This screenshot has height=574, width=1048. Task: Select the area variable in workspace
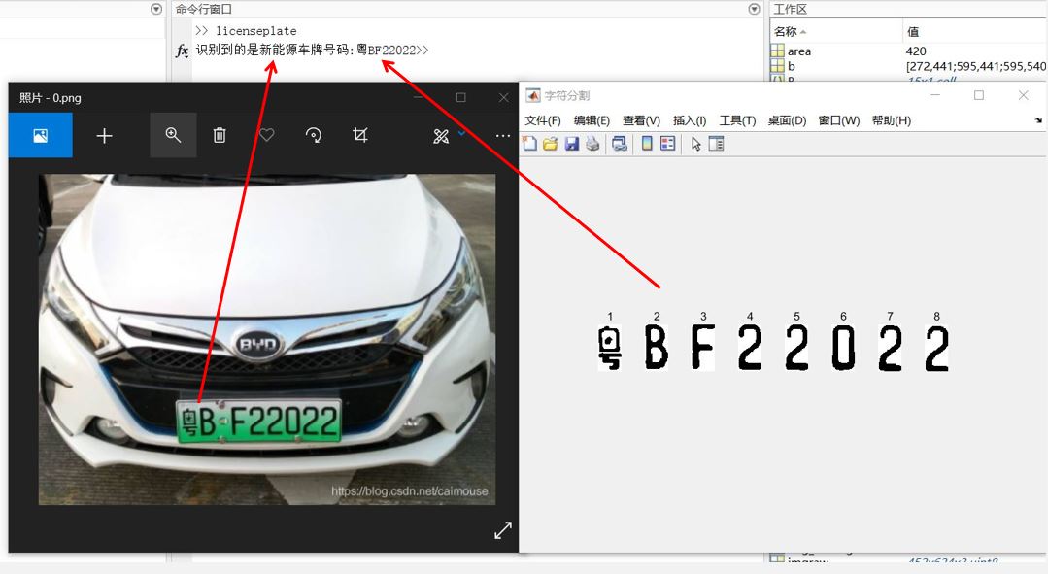point(798,51)
